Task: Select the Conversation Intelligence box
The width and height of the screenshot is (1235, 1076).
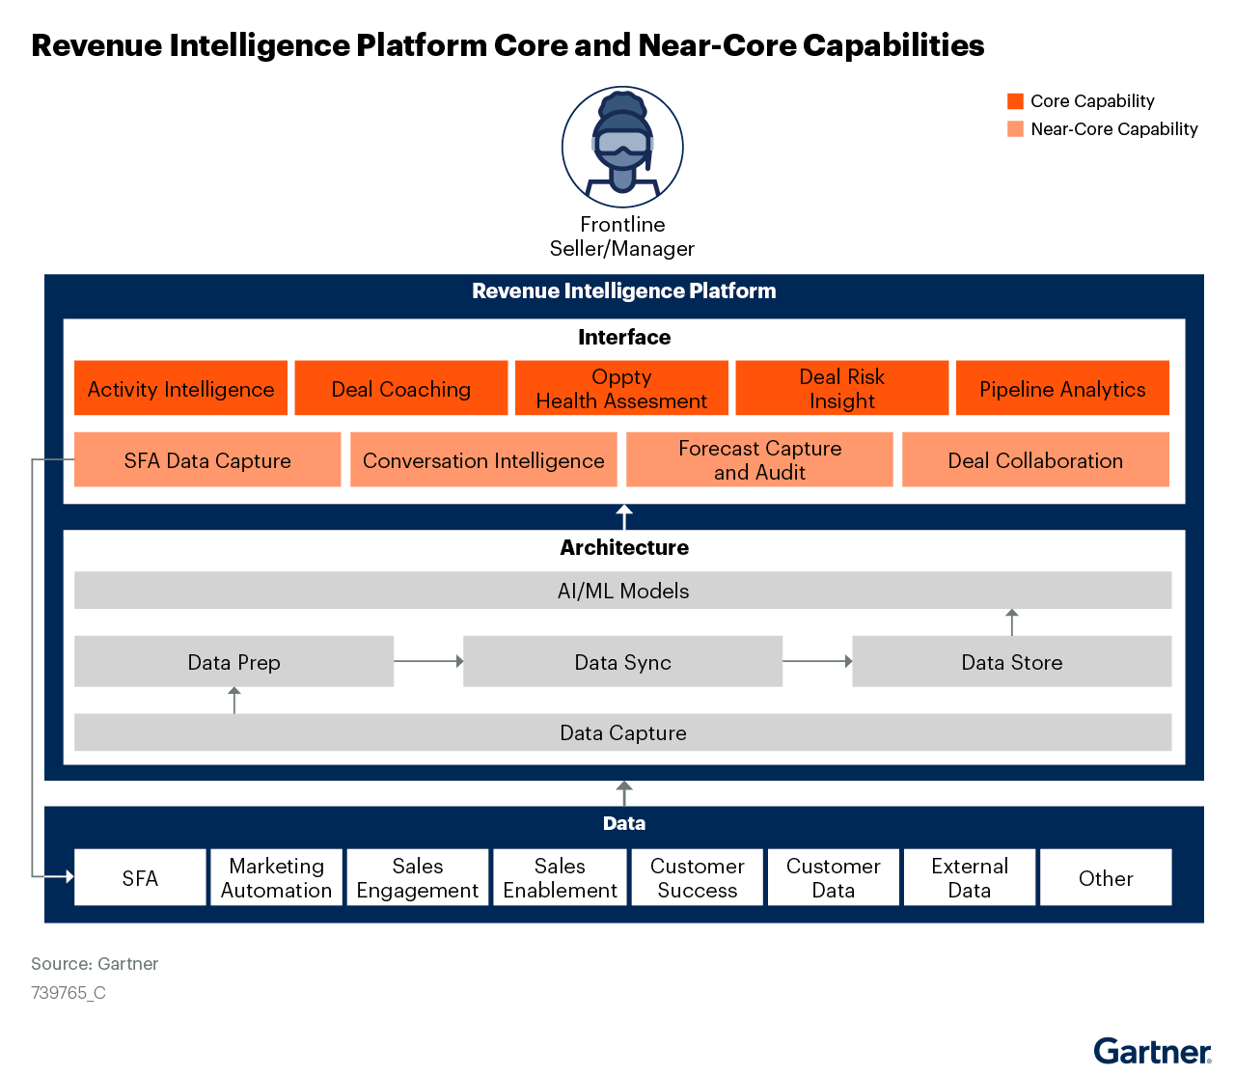Action: (483, 459)
